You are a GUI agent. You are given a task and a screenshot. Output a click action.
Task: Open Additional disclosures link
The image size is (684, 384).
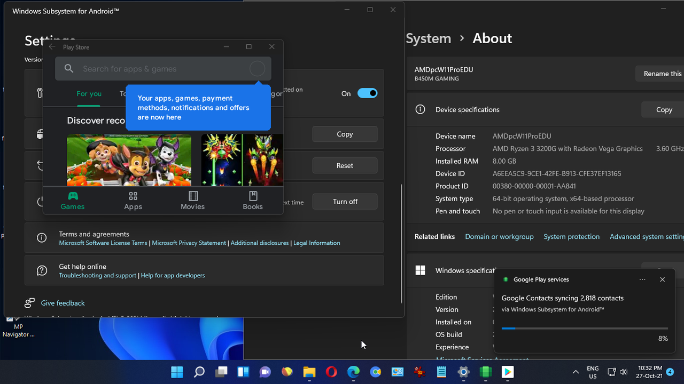[x=260, y=243]
